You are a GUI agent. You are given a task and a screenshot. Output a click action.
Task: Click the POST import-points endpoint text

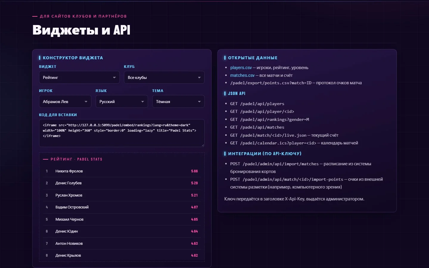[287, 179]
